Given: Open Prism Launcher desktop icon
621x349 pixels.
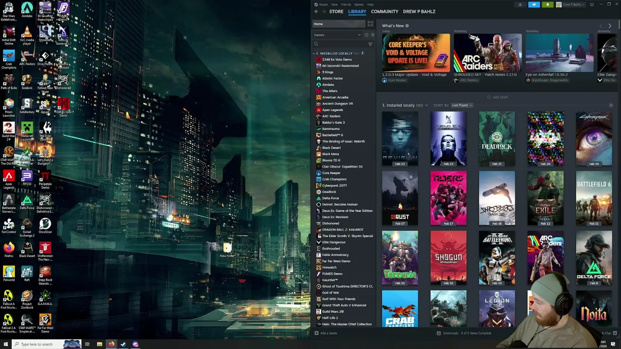Looking at the screenshot, I should 8,108.
